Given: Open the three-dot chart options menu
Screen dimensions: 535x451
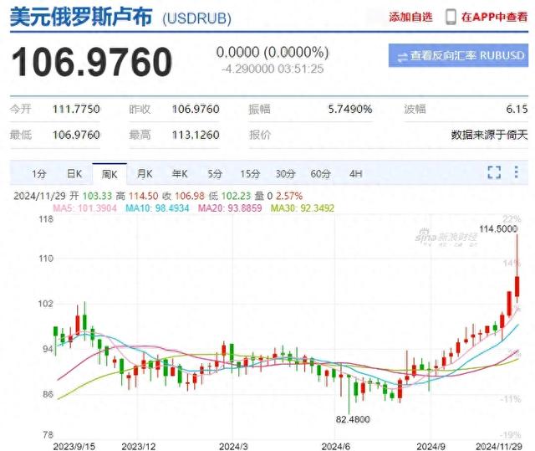Looking at the screenshot, I should click(519, 173).
